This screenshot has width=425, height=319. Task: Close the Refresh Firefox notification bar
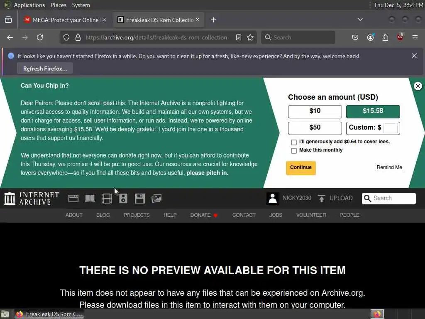pyautogui.click(x=414, y=56)
